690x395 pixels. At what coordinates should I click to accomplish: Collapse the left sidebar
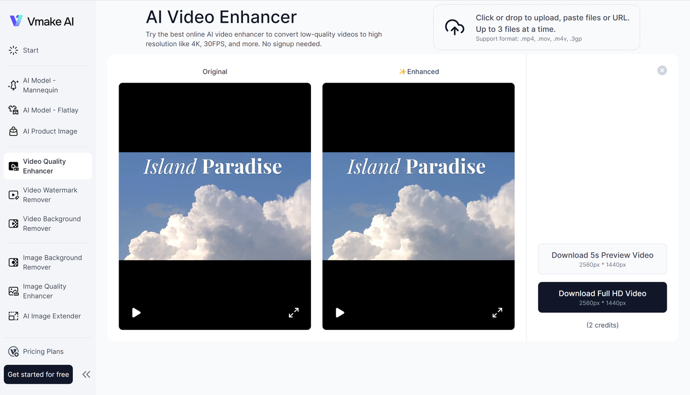point(86,374)
